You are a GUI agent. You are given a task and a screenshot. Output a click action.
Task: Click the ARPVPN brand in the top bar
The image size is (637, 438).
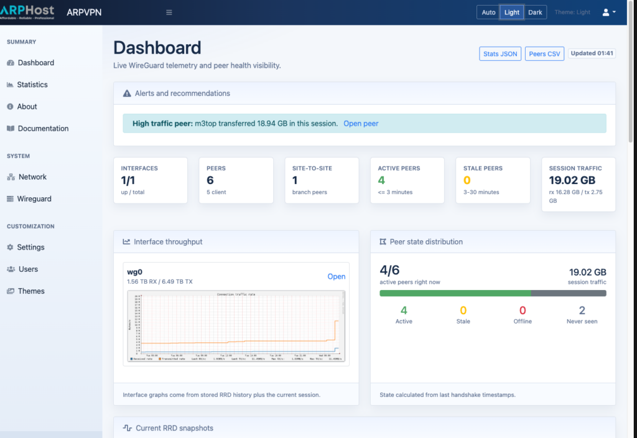pyautogui.click(x=84, y=12)
